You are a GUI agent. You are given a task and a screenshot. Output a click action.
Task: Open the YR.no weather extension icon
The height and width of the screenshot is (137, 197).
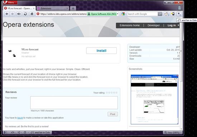[179, 14]
